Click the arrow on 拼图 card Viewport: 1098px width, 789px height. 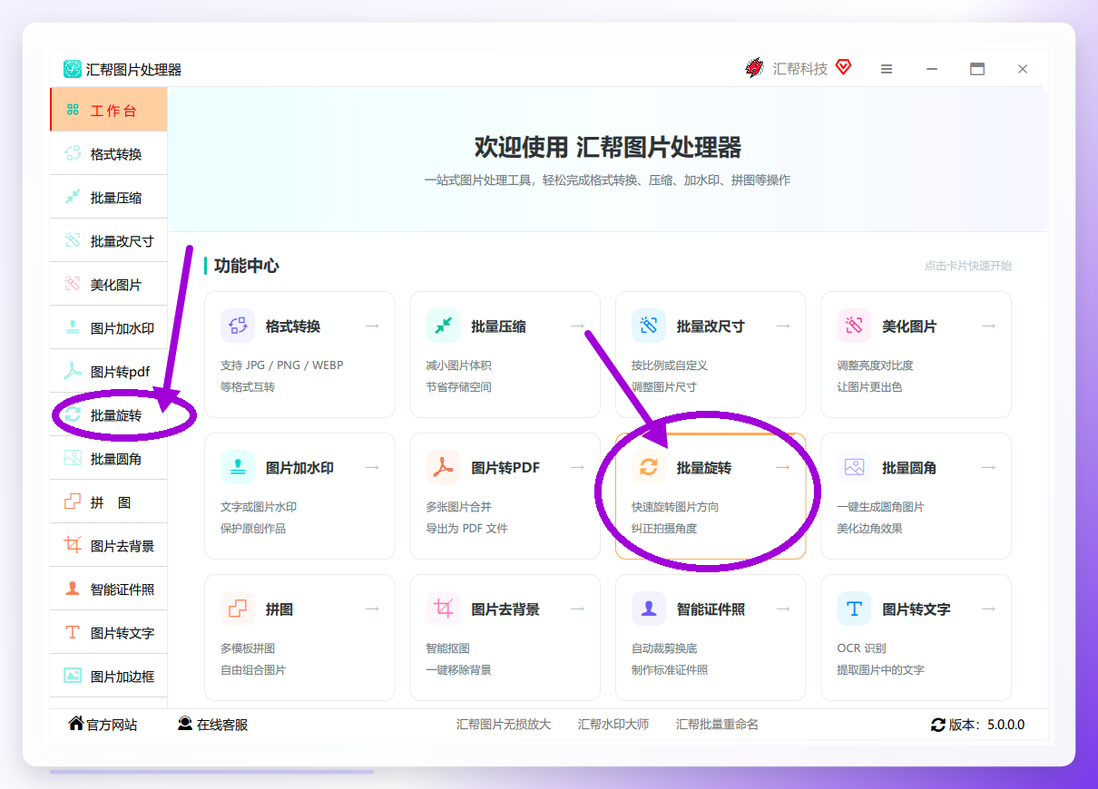(x=372, y=609)
